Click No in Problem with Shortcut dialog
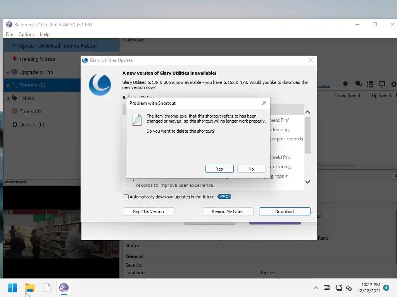Screen dimensions: 397x297 click(x=251, y=169)
